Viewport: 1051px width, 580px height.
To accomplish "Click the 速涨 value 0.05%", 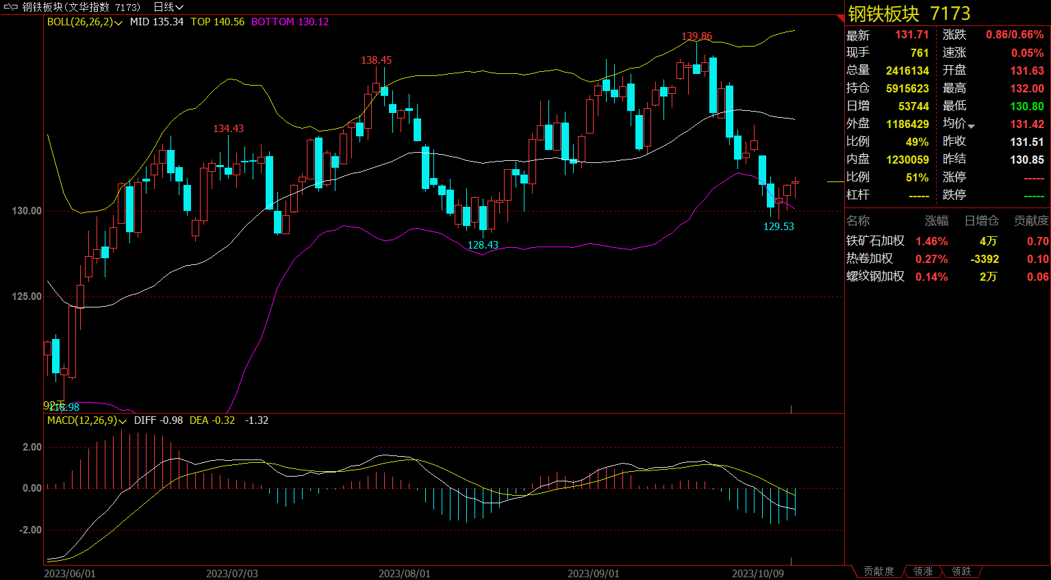I will [x=1027, y=53].
